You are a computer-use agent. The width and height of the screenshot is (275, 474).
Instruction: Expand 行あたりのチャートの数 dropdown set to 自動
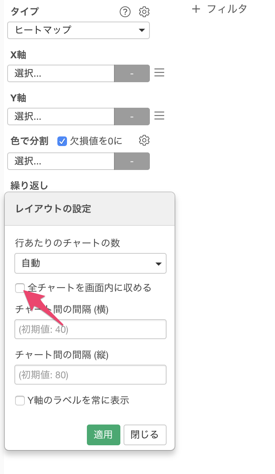[90, 263]
